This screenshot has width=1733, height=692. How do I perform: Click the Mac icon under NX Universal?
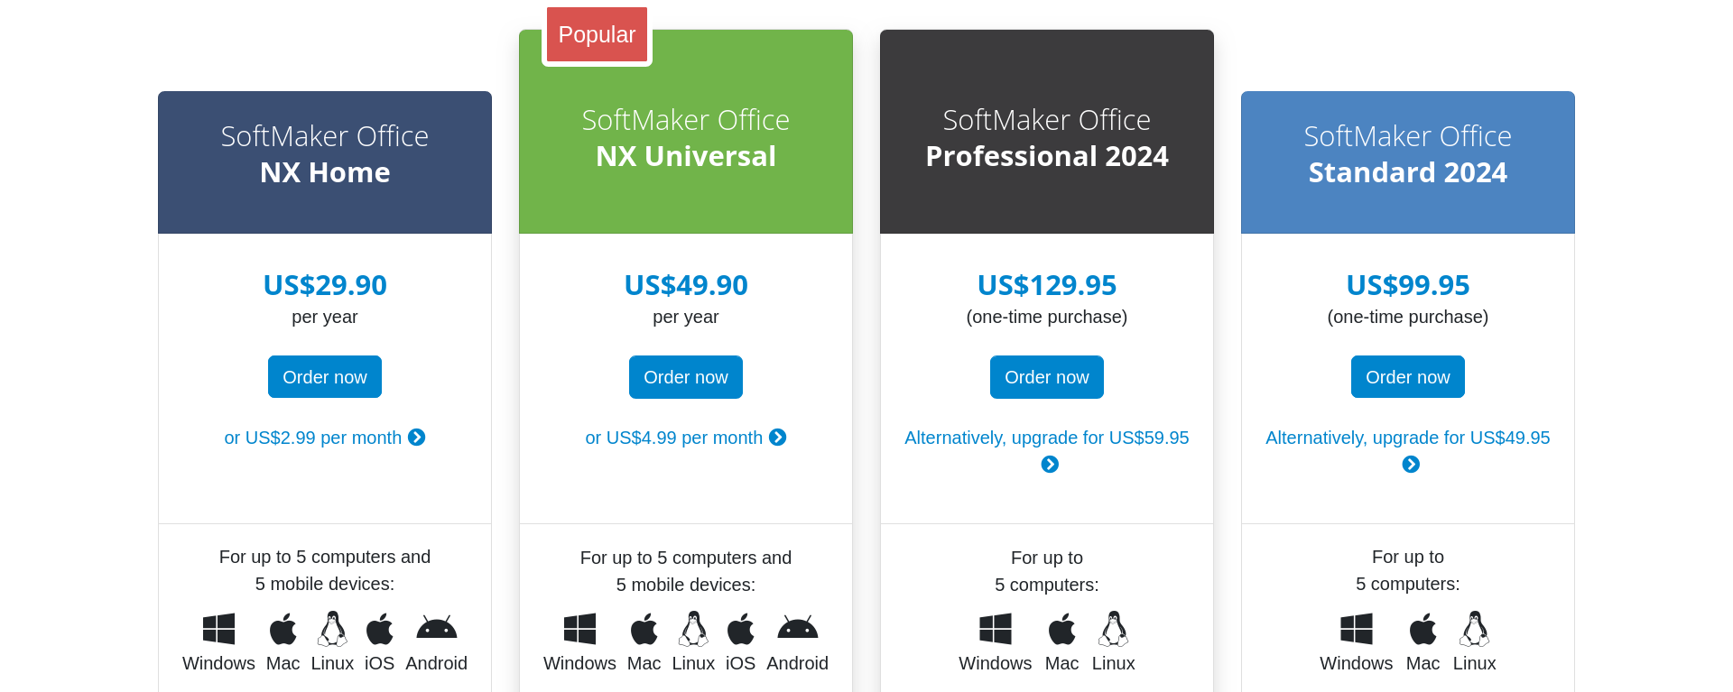tap(644, 629)
